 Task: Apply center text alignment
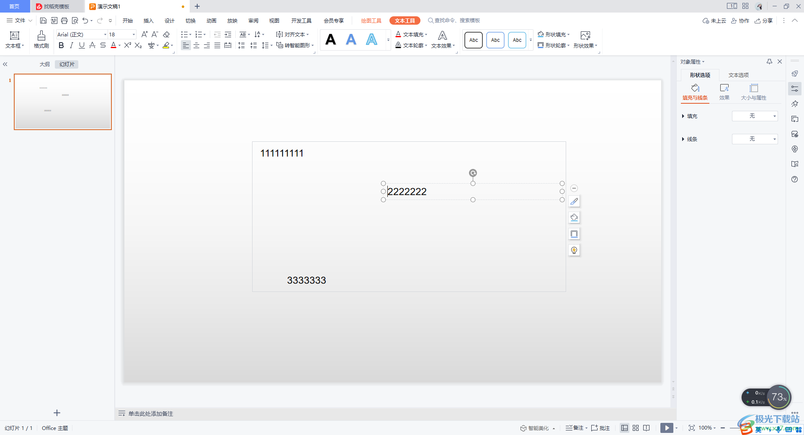[196, 45]
